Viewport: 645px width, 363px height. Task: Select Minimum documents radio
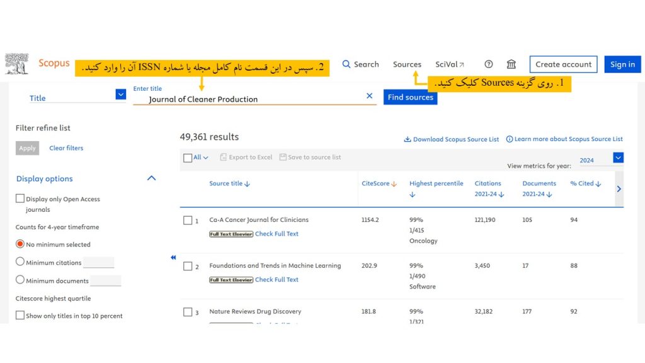click(20, 280)
